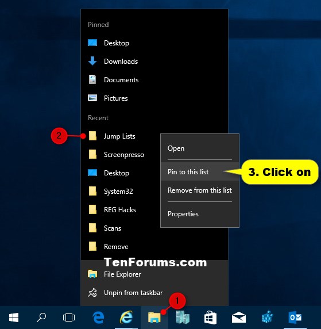Click the File Explorer taskbar icon
Screen dimensions: 321x329
point(154,317)
